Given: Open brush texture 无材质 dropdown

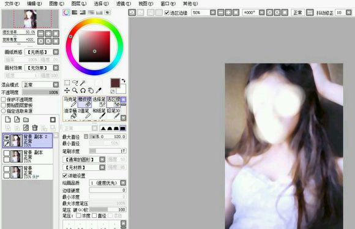Looking at the screenshot, I should [102, 167].
